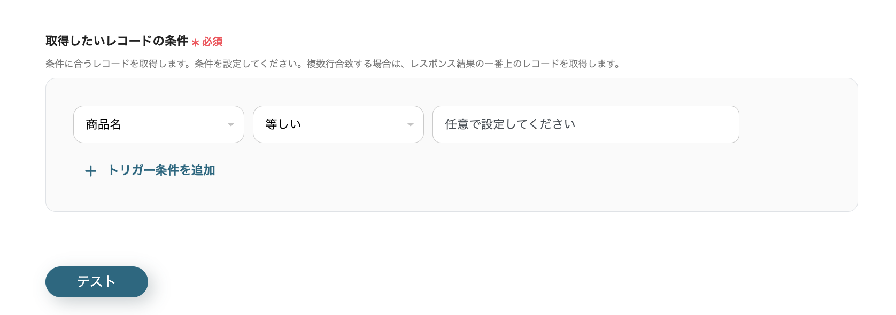Expand the condition field dropdown showing 商品名
This screenshot has width=896, height=315.
[158, 124]
